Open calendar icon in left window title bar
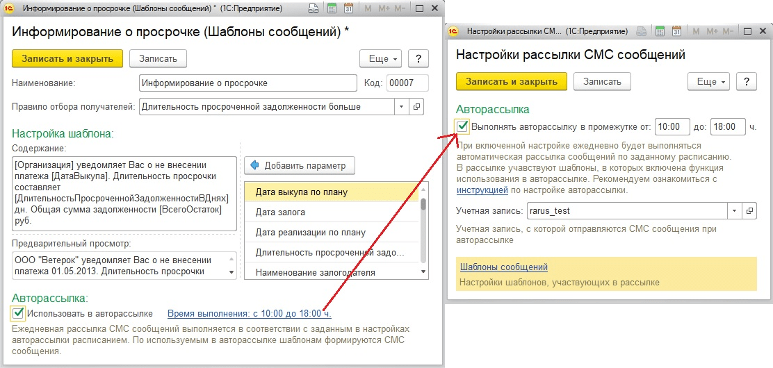The image size is (773, 368). point(348,8)
